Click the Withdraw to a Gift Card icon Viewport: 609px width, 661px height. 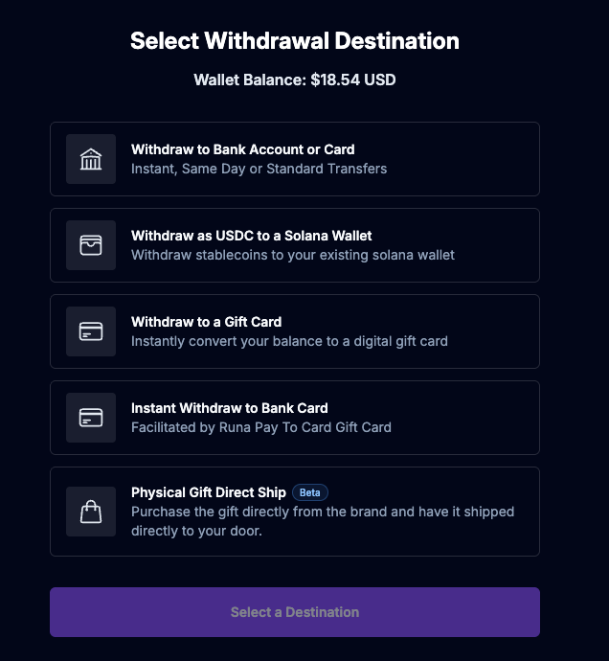click(91, 331)
